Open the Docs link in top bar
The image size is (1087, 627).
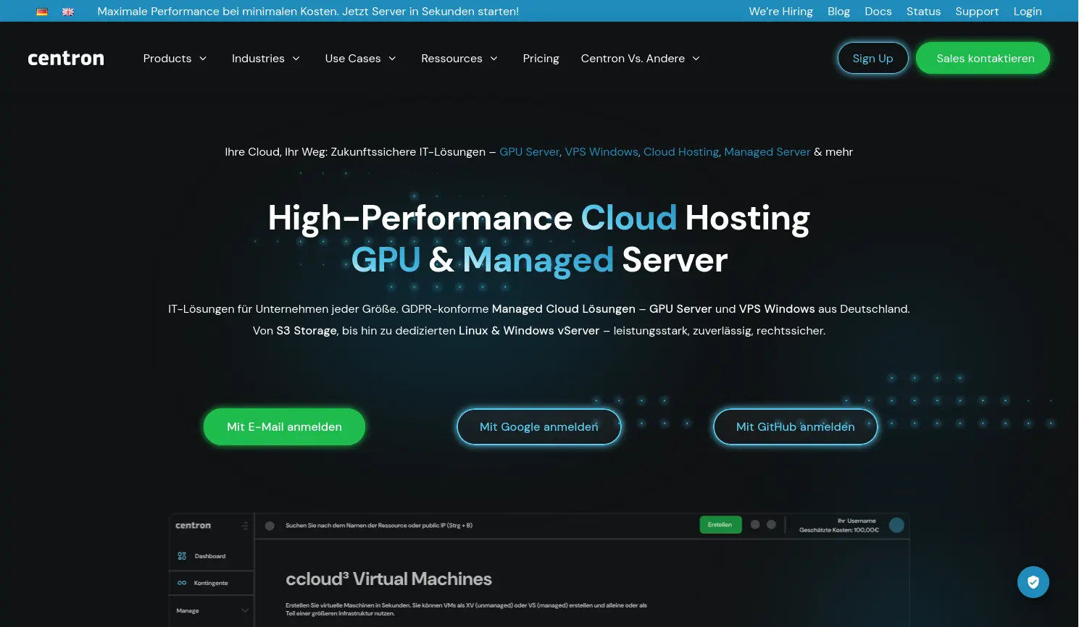tap(878, 12)
